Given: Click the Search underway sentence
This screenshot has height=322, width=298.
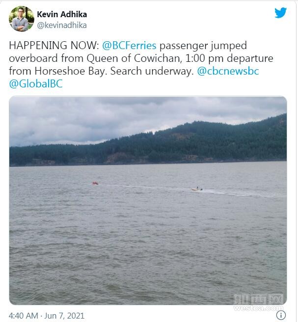Looking at the screenshot, I should 152,71.
